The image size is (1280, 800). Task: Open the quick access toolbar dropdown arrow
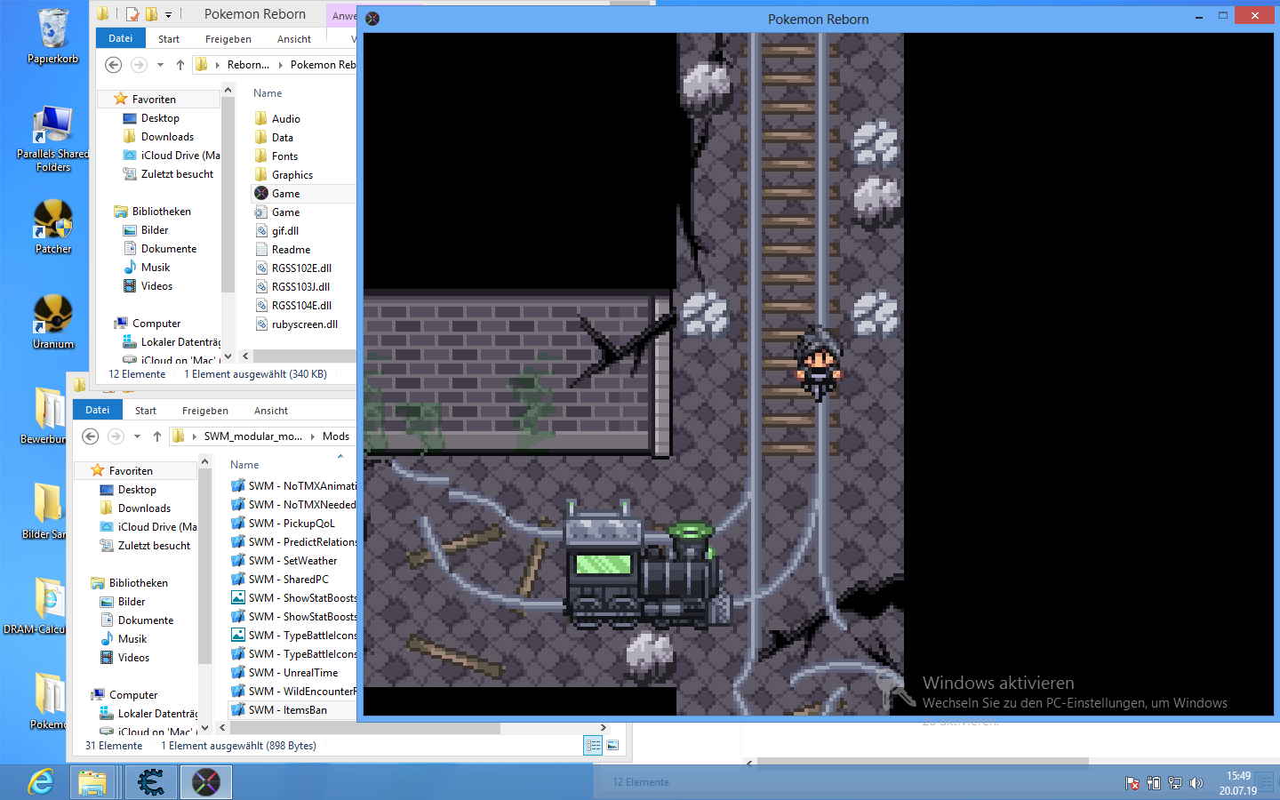[168, 14]
